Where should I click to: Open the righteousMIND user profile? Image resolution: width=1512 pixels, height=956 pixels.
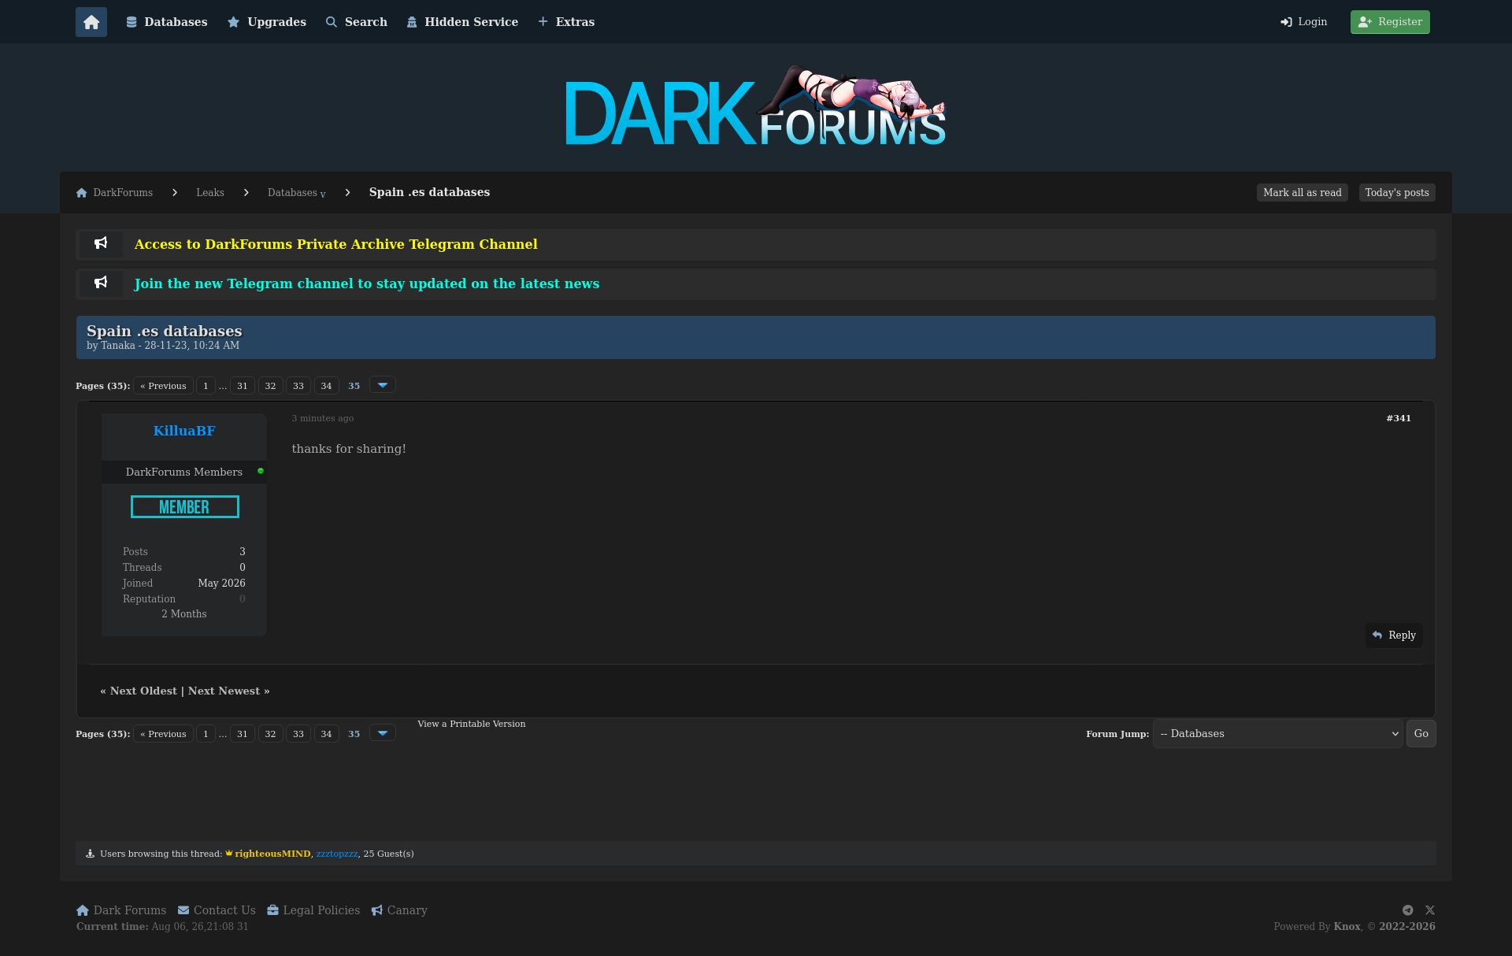pos(272,854)
